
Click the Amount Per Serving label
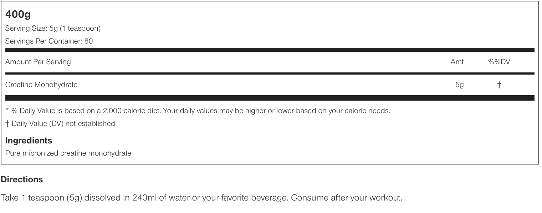pos(38,62)
